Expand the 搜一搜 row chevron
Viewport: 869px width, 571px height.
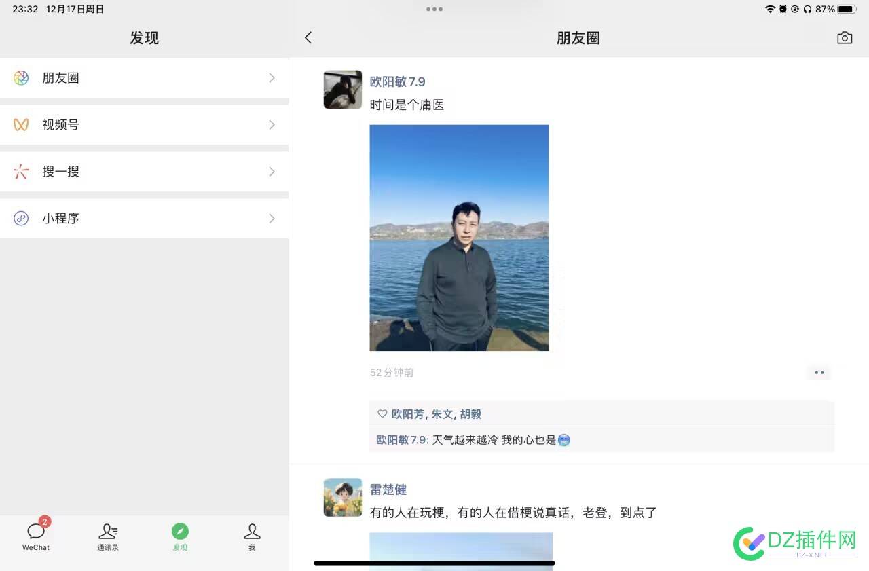272,172
